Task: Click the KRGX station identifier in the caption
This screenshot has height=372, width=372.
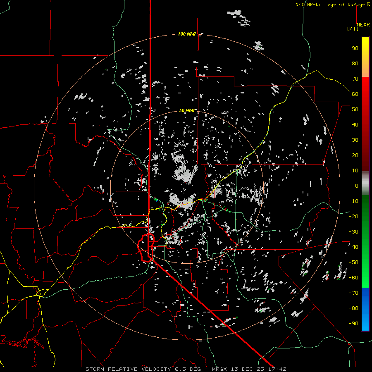Action: point(219,369)
